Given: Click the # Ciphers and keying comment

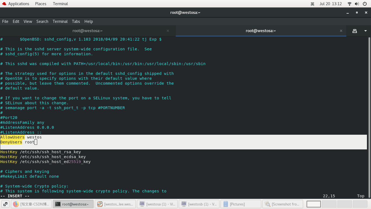Looking at the screenshot, I should pyautogui.click(x=24, y=171).
